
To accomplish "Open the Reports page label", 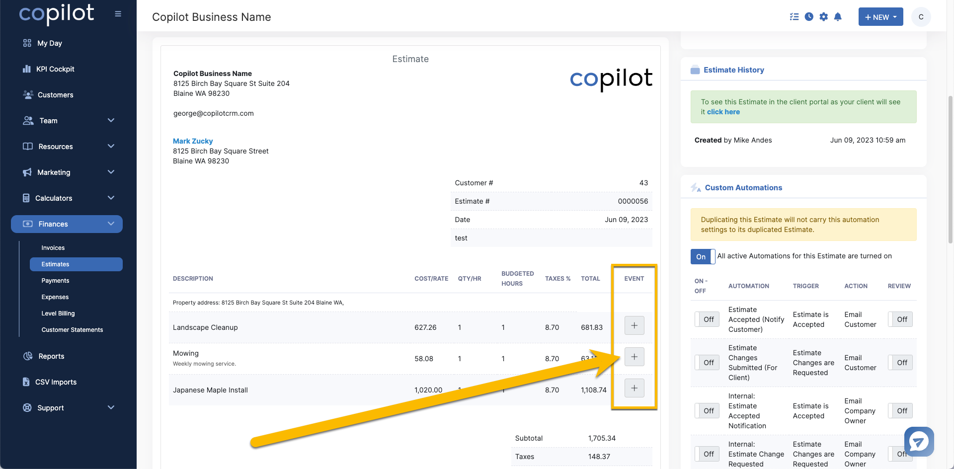I will coord(52,356).
